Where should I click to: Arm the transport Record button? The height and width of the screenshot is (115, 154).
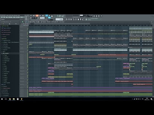coord(38,18)
